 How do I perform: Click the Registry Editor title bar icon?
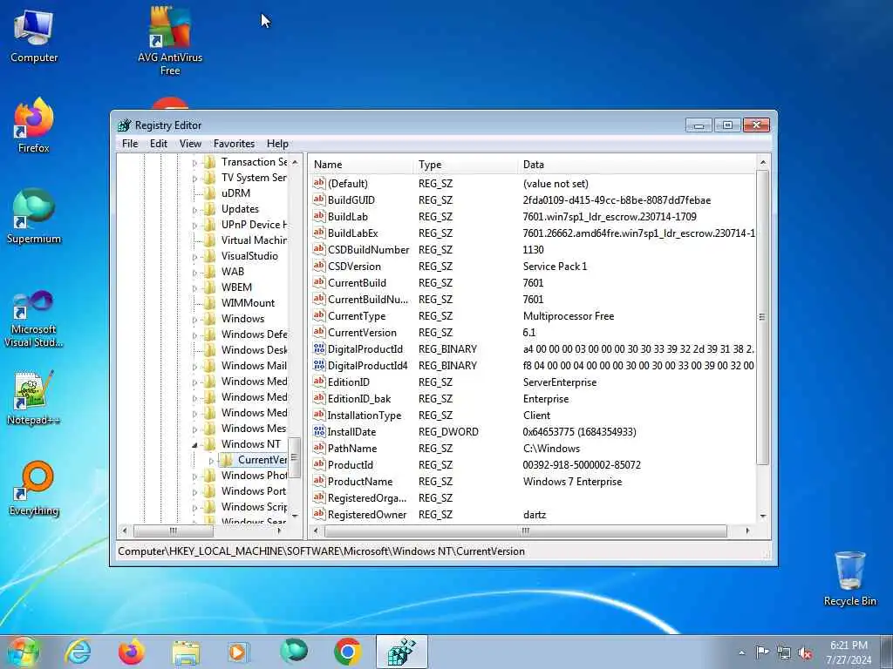point(124,125)
